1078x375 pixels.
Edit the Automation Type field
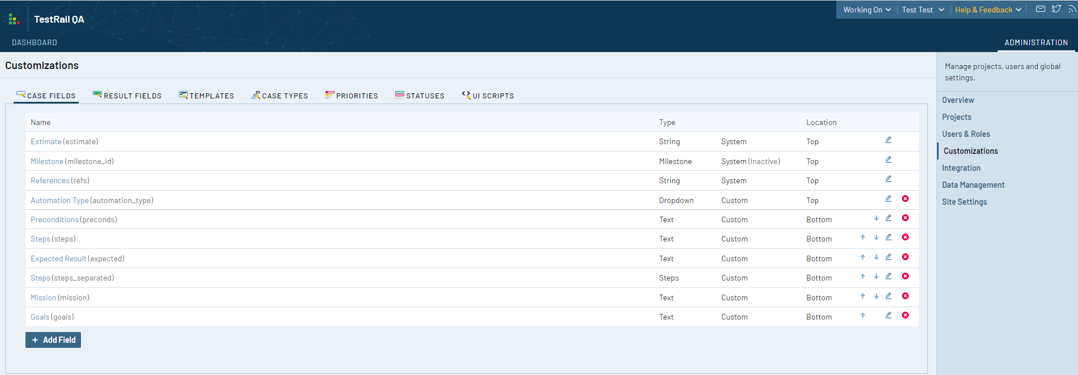pos(888,199)
